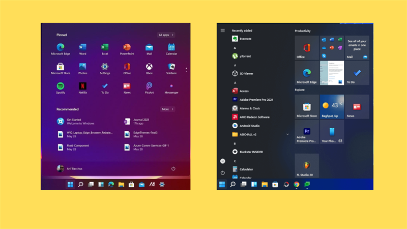
Task: Open Get Started recommended item
Action: [75, 121]
